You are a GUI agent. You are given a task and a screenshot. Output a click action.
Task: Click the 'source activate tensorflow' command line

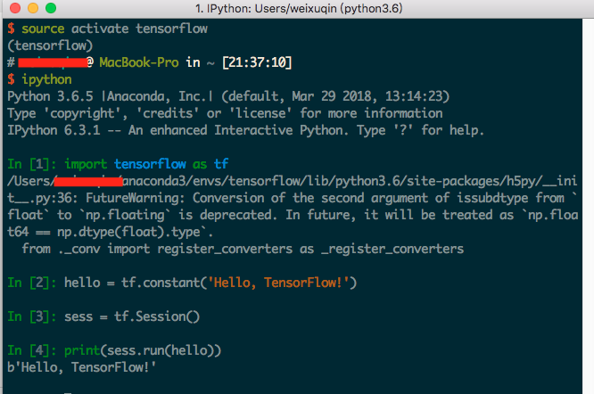(107, 29)
